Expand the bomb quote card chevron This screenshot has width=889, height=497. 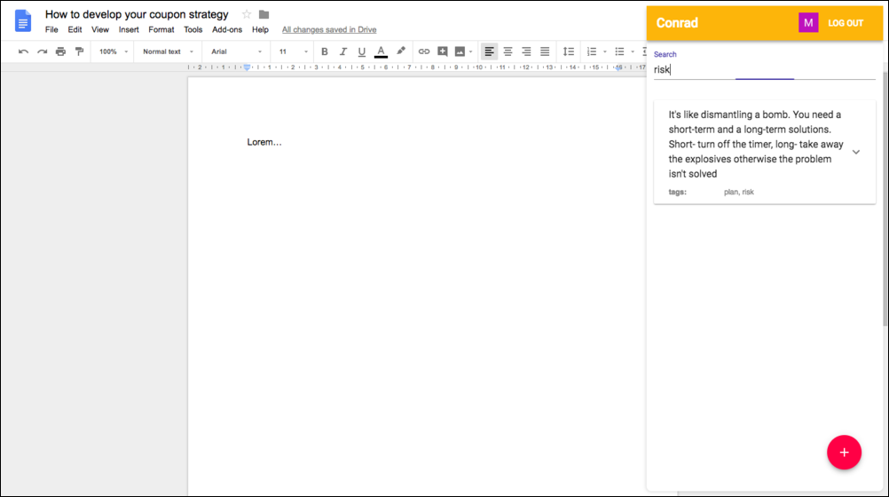point(856,152)
